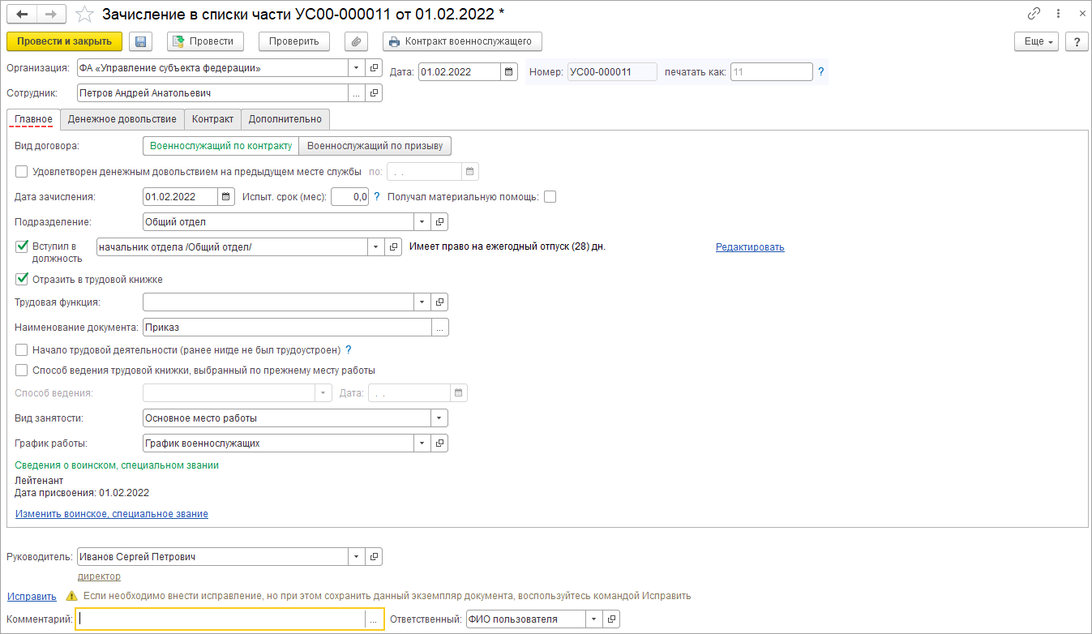Open the Еще dropdown menu
This screenshot has height=634, width=1092.
(1038, 41)
